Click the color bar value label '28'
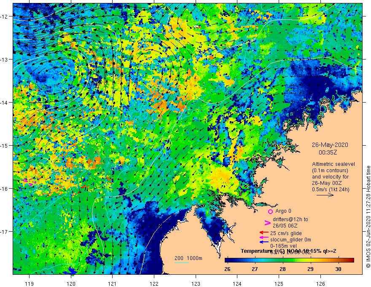371x287 pixels. [282, 269]
